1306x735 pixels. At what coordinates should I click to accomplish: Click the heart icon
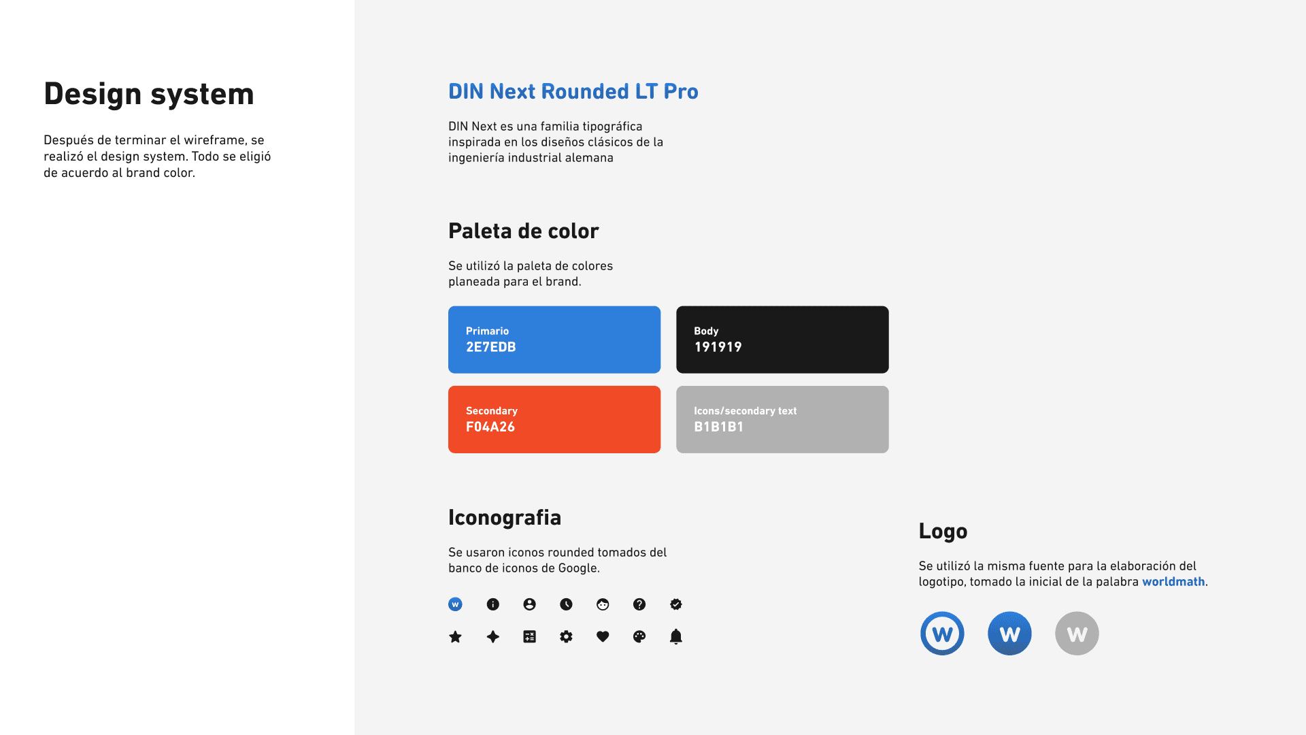(x=603, y=637)
